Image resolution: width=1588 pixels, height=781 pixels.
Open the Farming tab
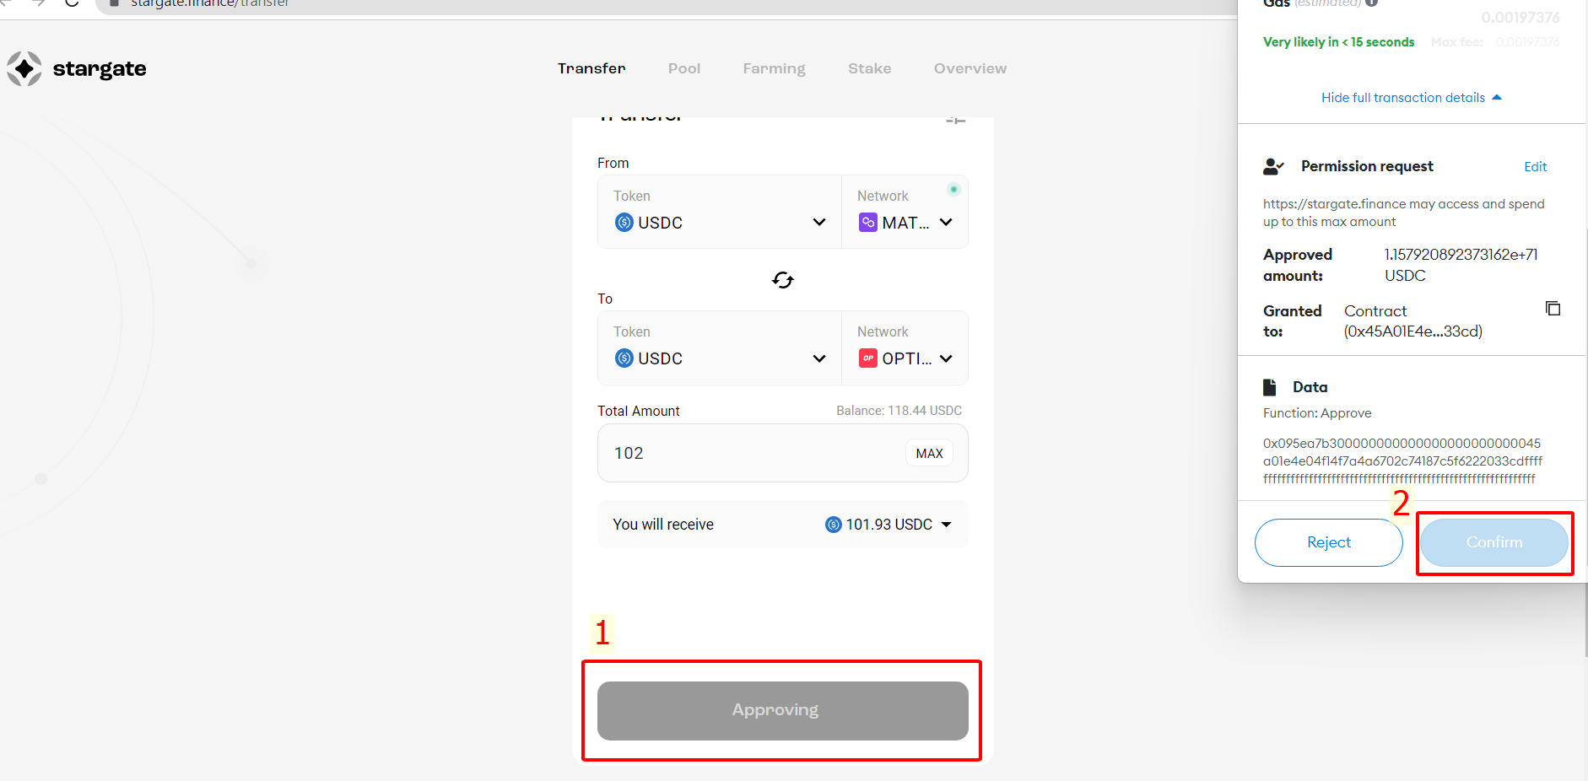click(x=775, y=68)
